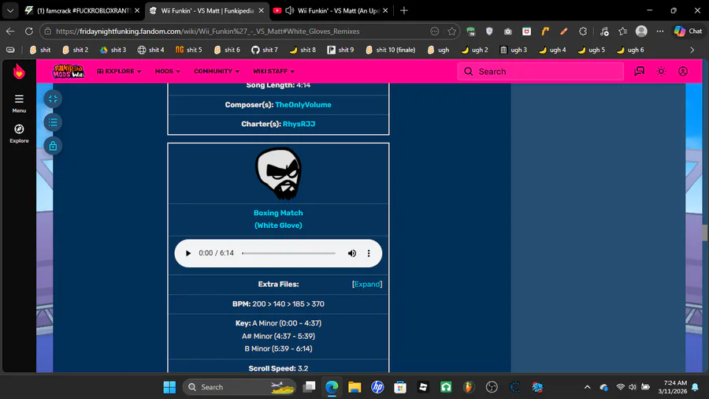Open the browser extensions puzzle icon
709x399 pixels.
(x=583, y=32)
